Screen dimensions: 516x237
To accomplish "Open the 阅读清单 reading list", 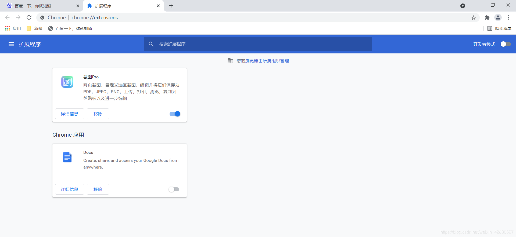I will (499, 28).
